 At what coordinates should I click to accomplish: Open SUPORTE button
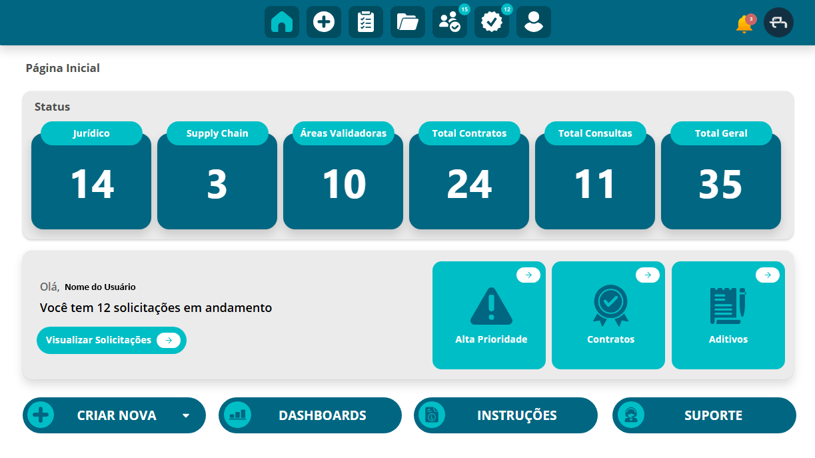(x=704, y=415)
